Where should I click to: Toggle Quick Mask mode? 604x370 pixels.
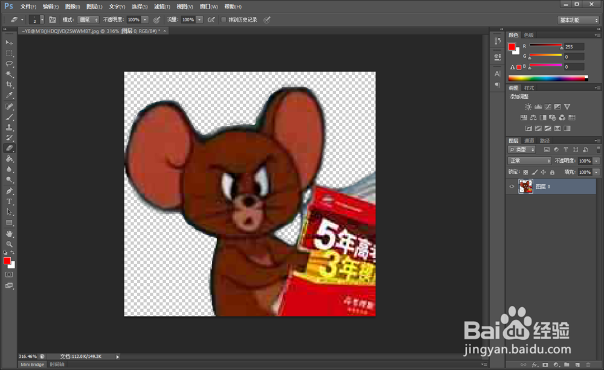[9, 275]
